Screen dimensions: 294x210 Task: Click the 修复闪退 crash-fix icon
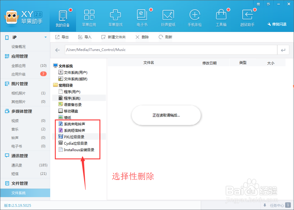coord(278,24)
